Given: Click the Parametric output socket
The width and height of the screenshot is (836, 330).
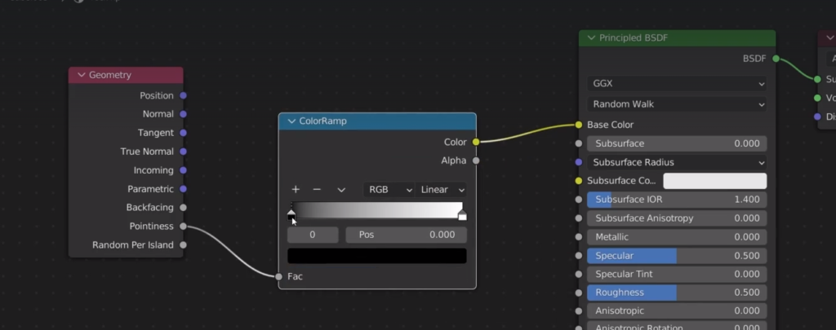Looking at the screenshot, I should [x=184, y=189].
